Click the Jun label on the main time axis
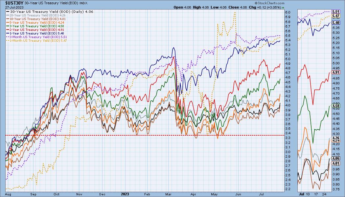 pyautogui.click(x=238, y=194)
